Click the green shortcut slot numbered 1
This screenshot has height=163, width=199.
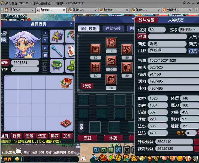point(111,150)
